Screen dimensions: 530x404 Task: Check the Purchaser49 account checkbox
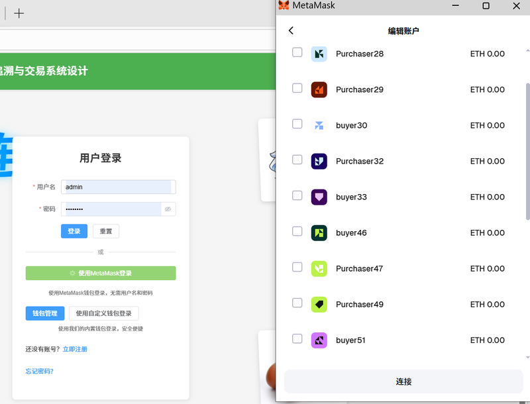click(x=297, y=303)
